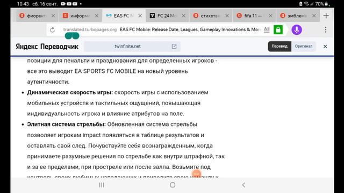Click the Яндекс favicon on фиорент tab
Viewport: 344px width, 193px height.
point(22,16)
